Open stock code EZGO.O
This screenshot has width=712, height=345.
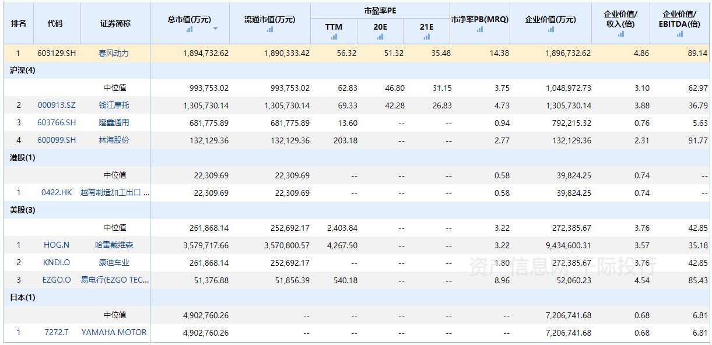pos(57,280)
